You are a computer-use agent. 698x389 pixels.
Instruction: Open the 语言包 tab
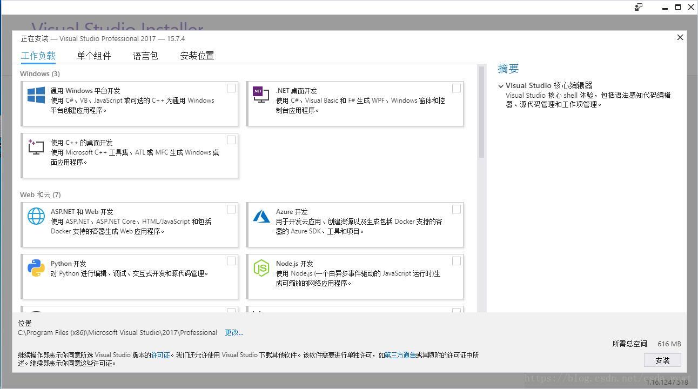[145, 56]
